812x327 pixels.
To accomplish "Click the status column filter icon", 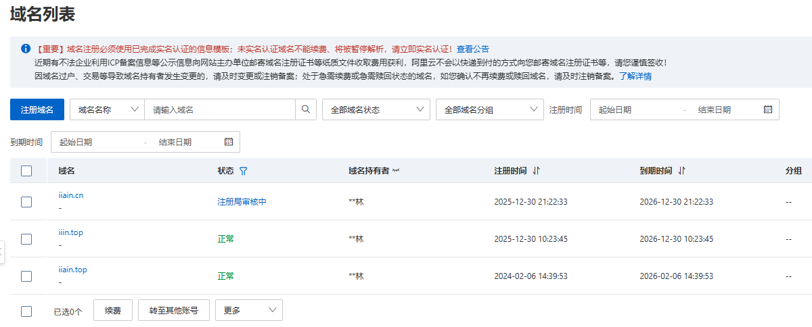I will [x=244, y=172].
